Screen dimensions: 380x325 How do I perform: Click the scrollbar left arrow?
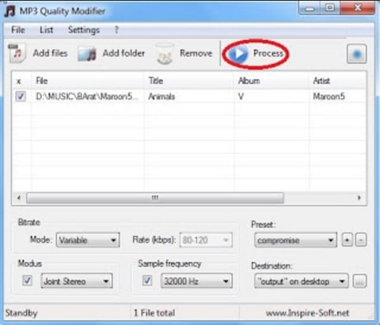coord(19,198)
